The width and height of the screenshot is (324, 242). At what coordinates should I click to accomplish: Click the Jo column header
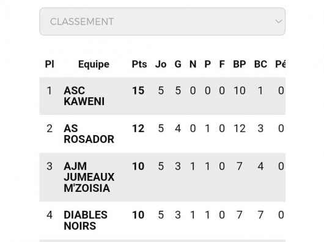pos(161,64)
